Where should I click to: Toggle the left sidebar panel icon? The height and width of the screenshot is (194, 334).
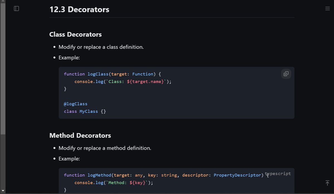[x=16, y=9]
